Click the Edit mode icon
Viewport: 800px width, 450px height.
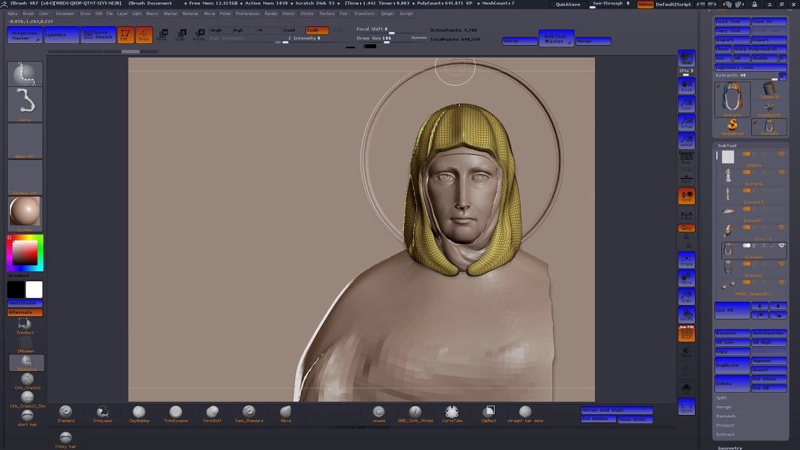point(124,35)
